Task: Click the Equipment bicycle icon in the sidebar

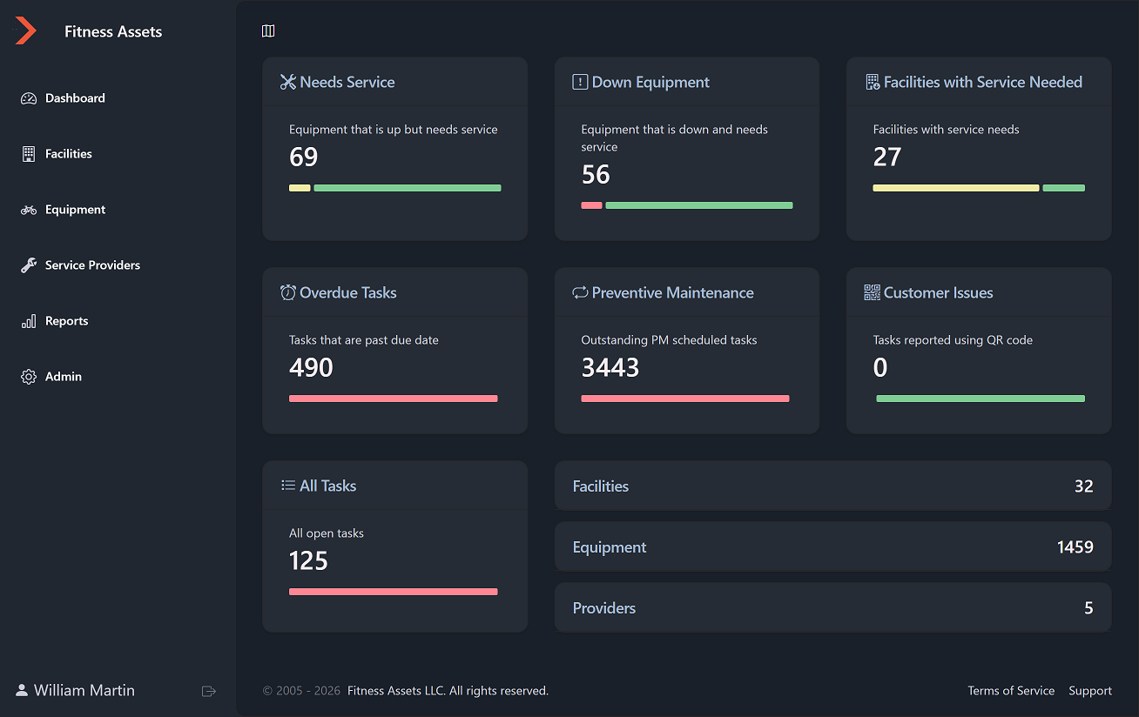Action: tap(29, 209)
